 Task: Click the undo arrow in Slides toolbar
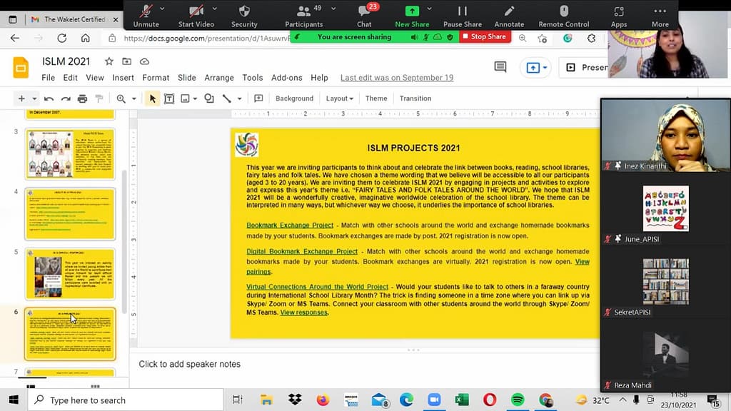[49, 98]
